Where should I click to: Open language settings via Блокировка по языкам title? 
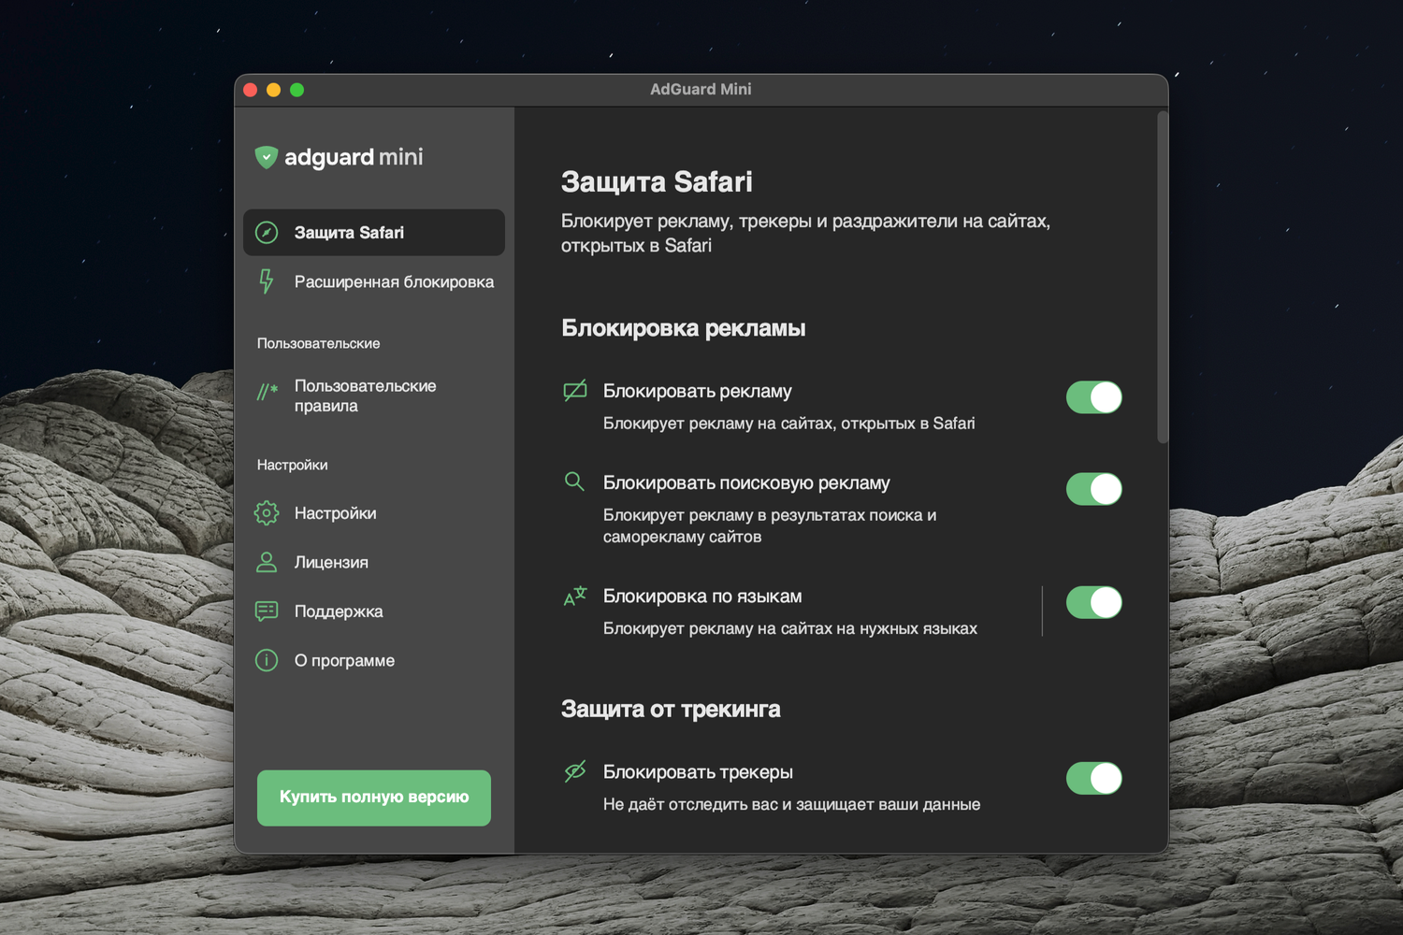(x=702, y=597)
